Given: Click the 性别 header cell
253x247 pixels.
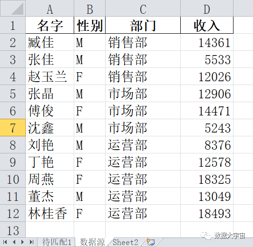Looking at the screenshot, I should [x=89, y=25].
